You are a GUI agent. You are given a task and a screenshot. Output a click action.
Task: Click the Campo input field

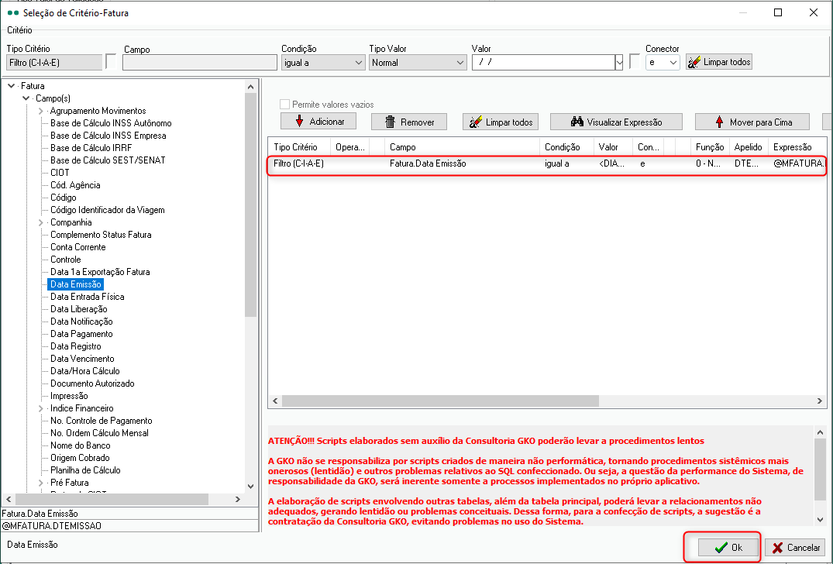(x=200, y=63)
